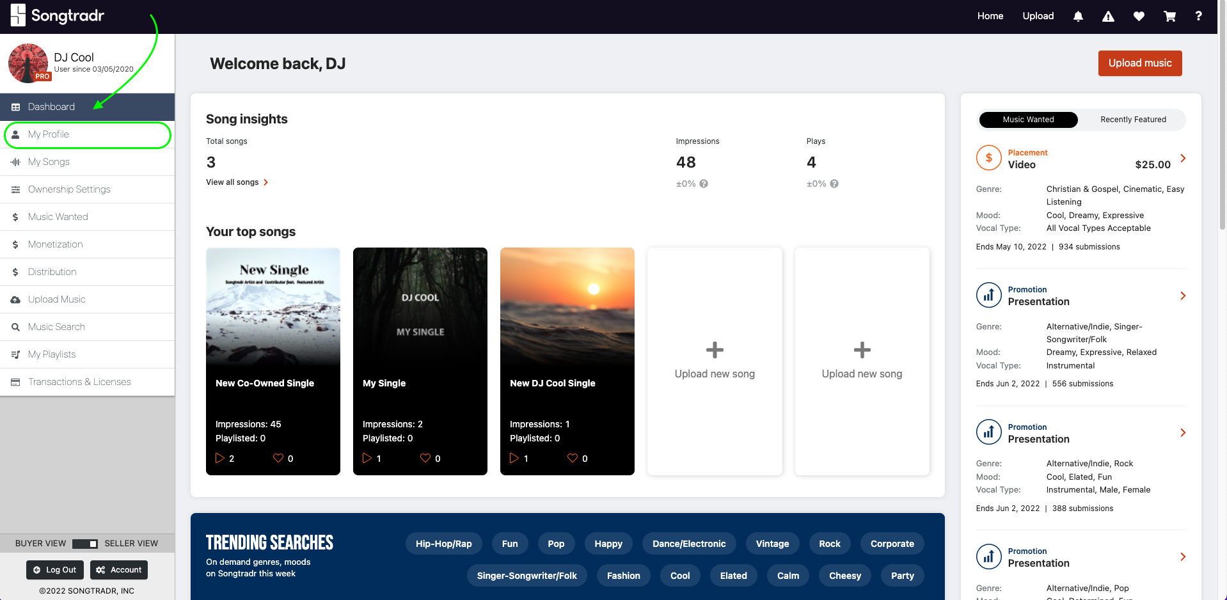
Task: Expand Placement Video $25.00 chevron
Action: (x=1183, y=158)
